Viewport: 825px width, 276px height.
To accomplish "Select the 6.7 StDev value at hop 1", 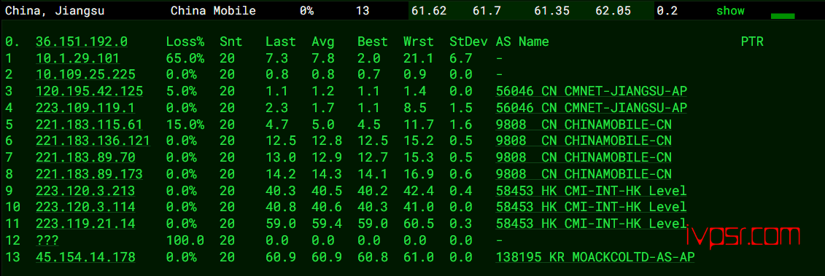I will coord(461,58).
